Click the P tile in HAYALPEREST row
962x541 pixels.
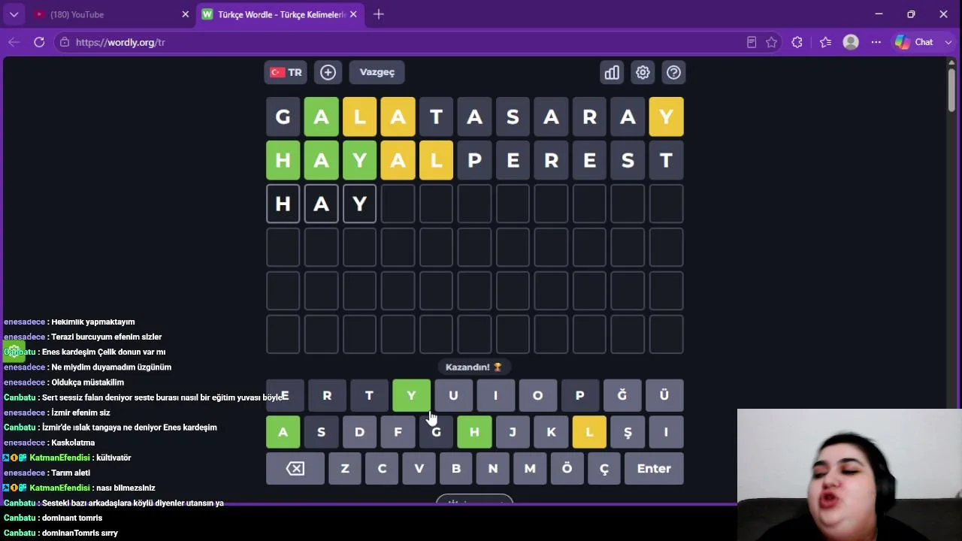coord(474,161)
